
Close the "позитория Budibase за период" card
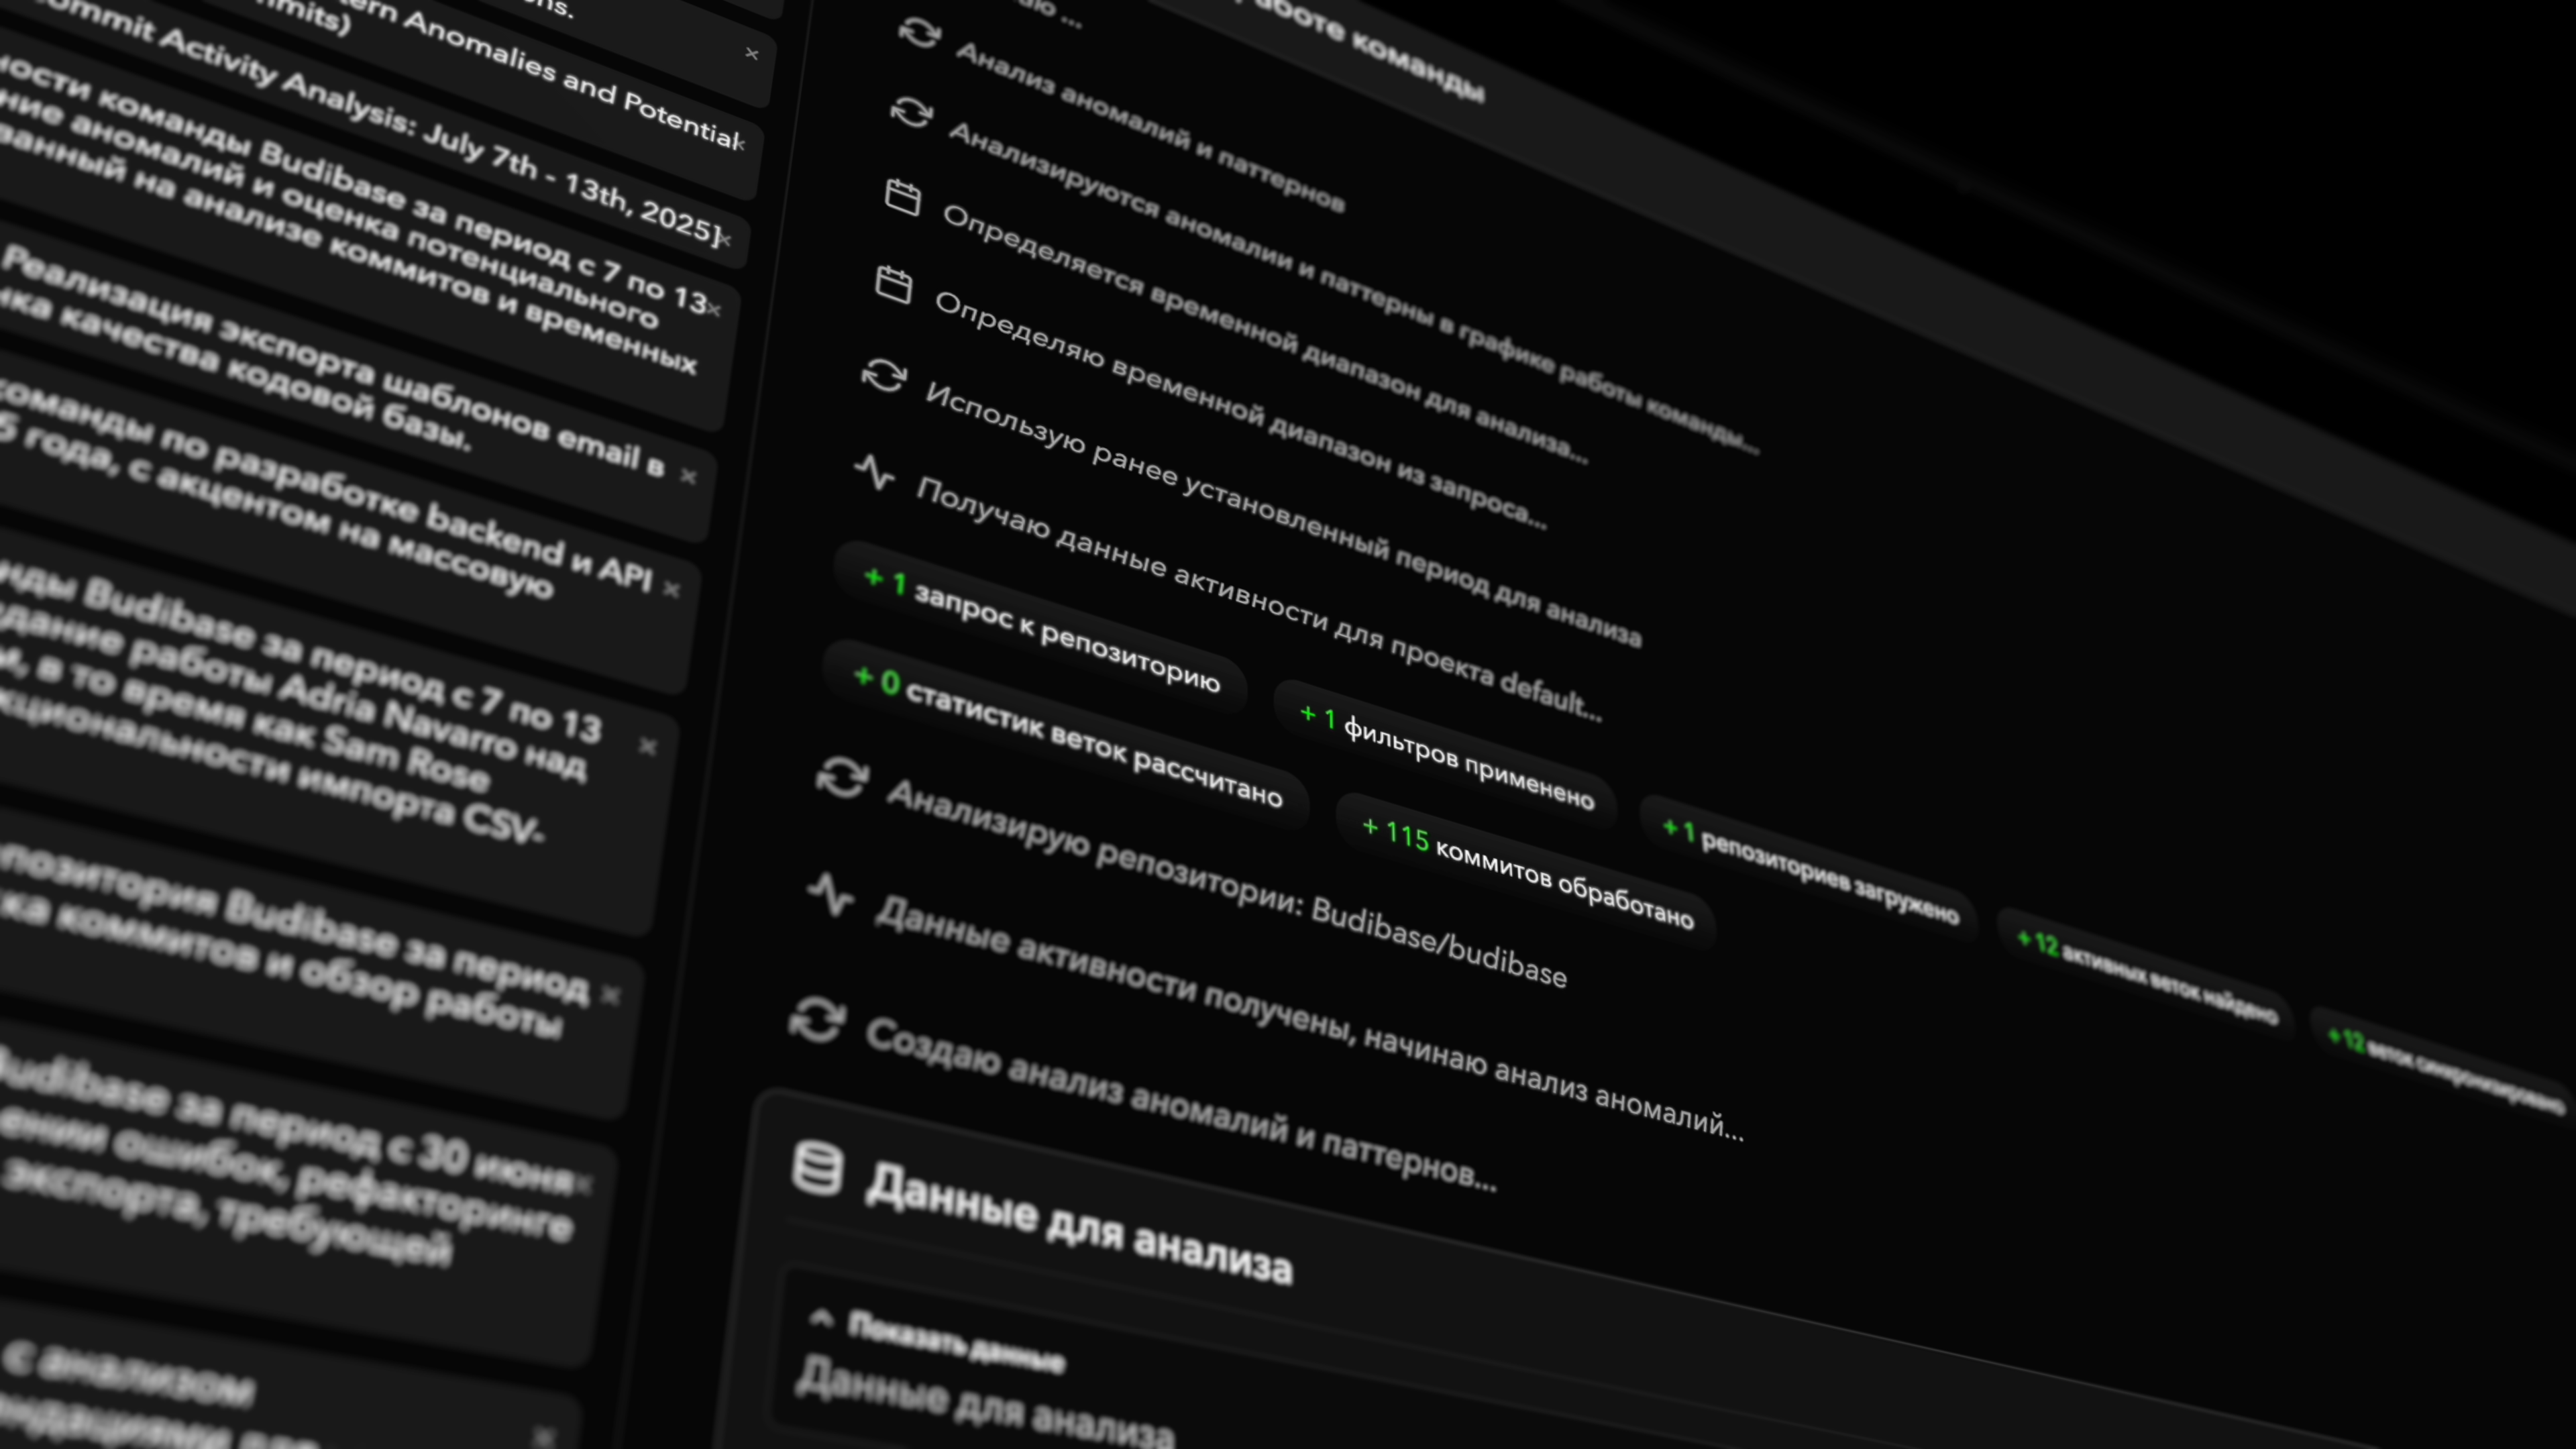point(610,995)
